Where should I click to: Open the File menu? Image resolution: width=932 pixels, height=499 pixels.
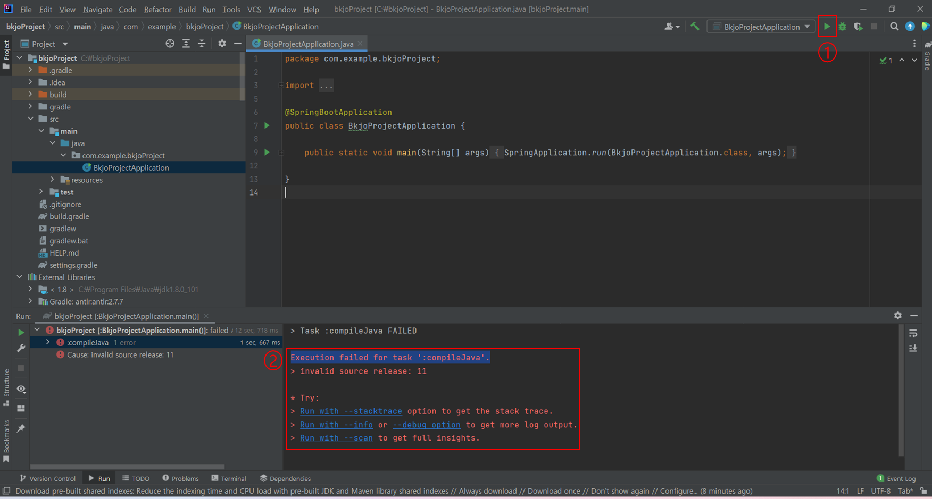pos(26,9)
